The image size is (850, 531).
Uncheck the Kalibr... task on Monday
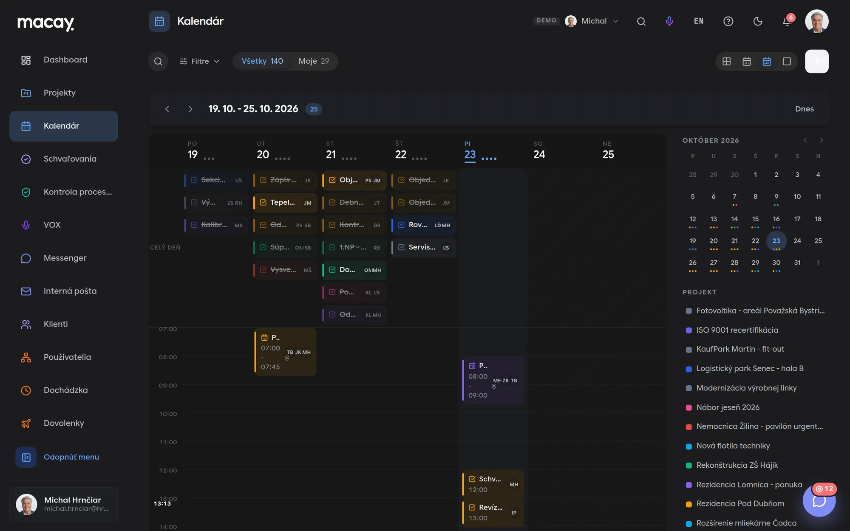coord(194,225)
